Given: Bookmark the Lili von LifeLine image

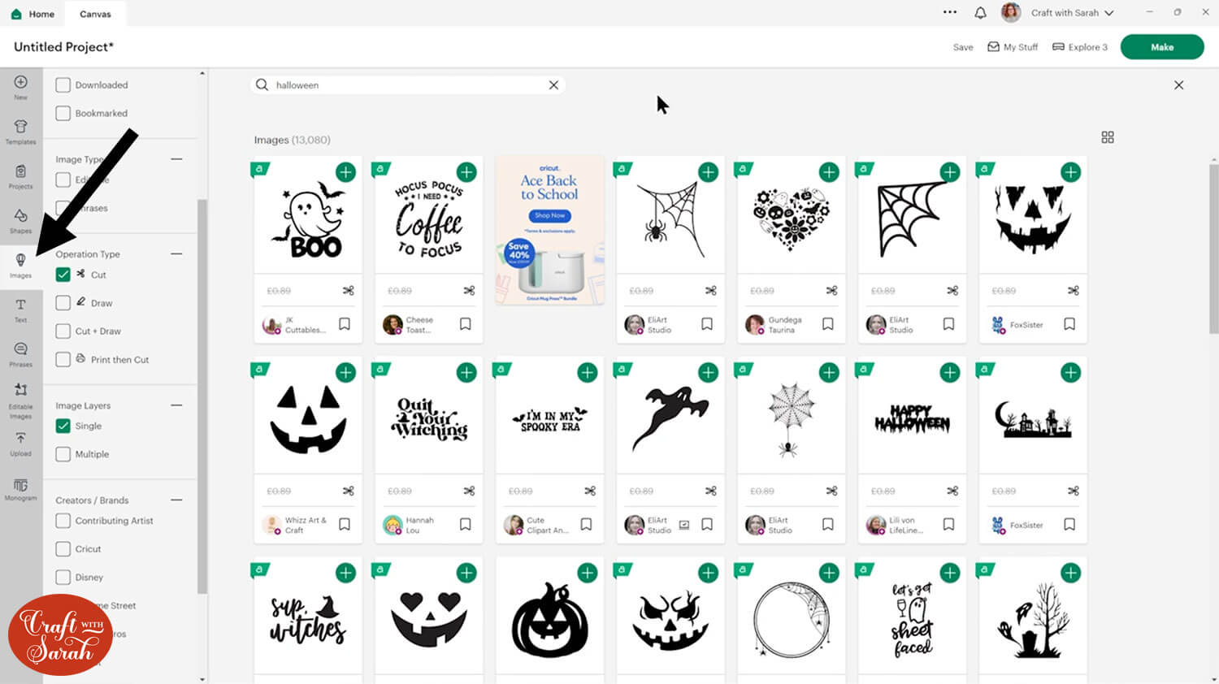Looking at the screenshot, I should pos(948,525).
